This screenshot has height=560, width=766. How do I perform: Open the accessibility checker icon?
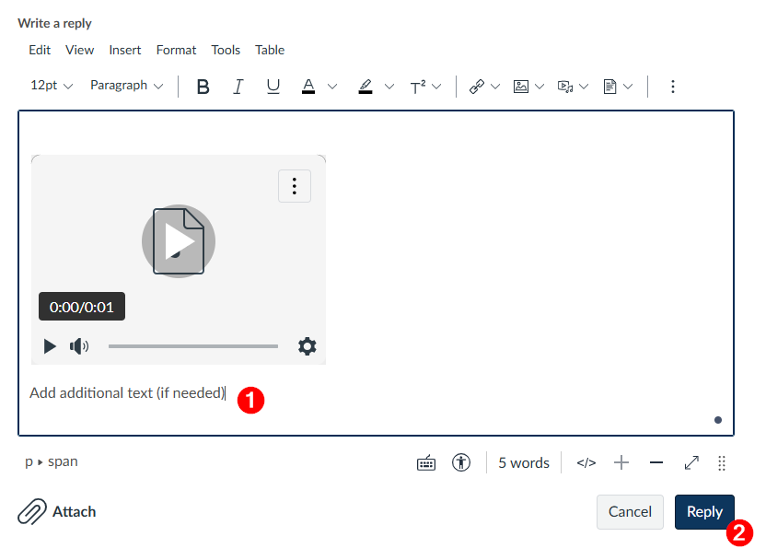(x=460, y=462)
